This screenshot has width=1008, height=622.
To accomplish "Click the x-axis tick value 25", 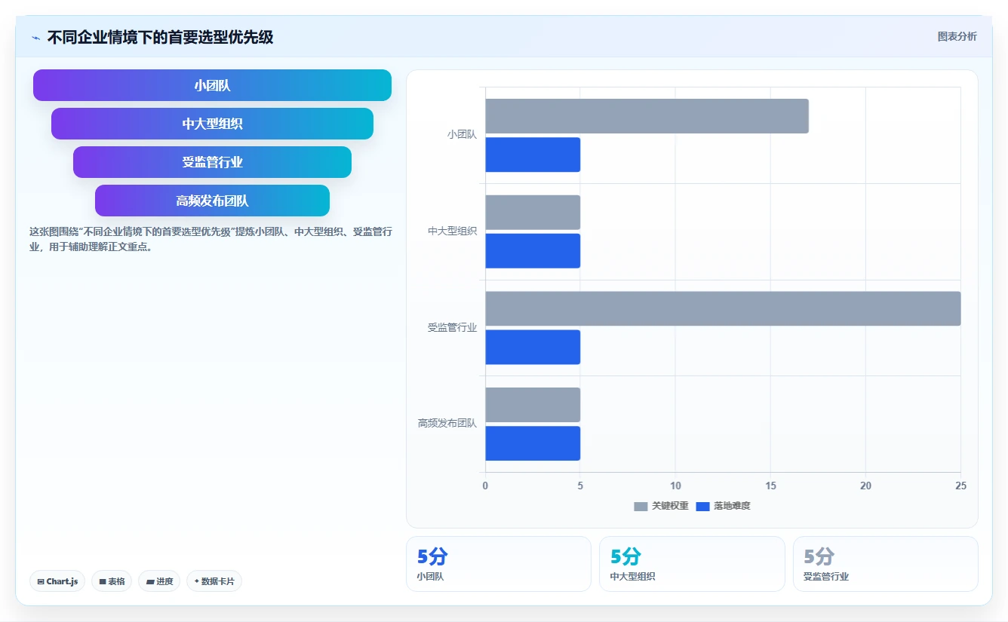I will point(960,486).
